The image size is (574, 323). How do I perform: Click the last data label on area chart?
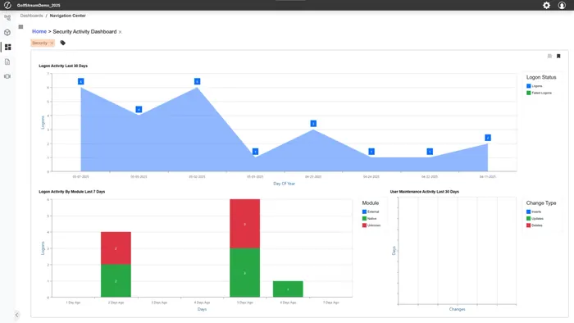(x=488, y=138)
